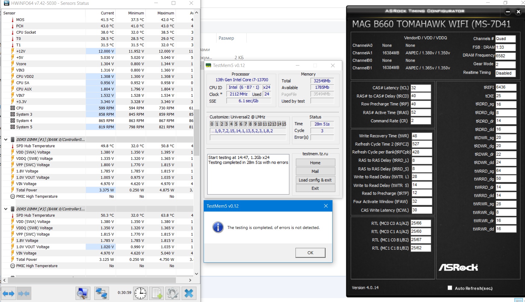Click the Maximum column header in HWiNFO
Viewport: 525px width, 302px height.
(161, 13)
